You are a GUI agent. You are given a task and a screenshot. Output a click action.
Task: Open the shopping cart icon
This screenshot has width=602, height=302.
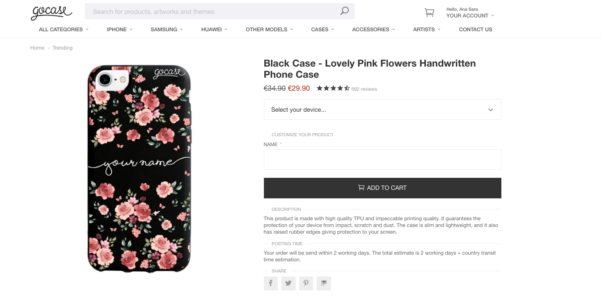pyautogui.click(x=429, y=13)
